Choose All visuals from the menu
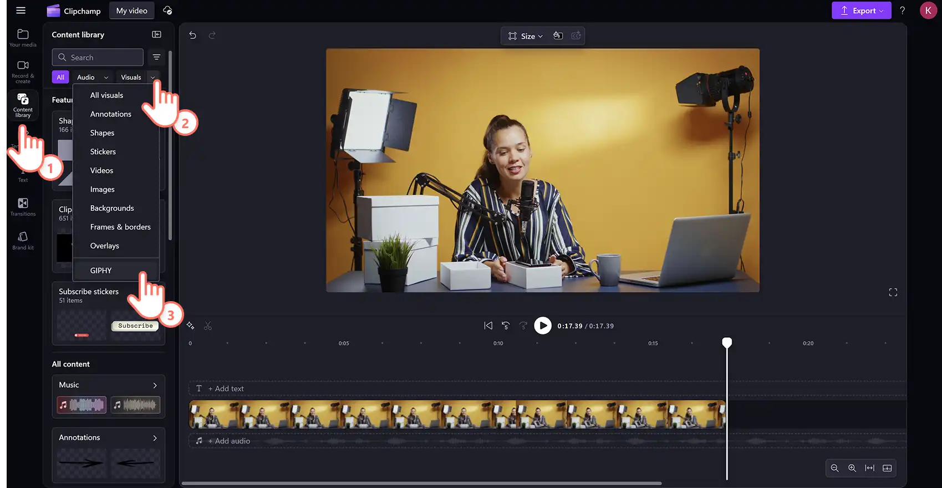942x488 pixels. coord(116,95)
